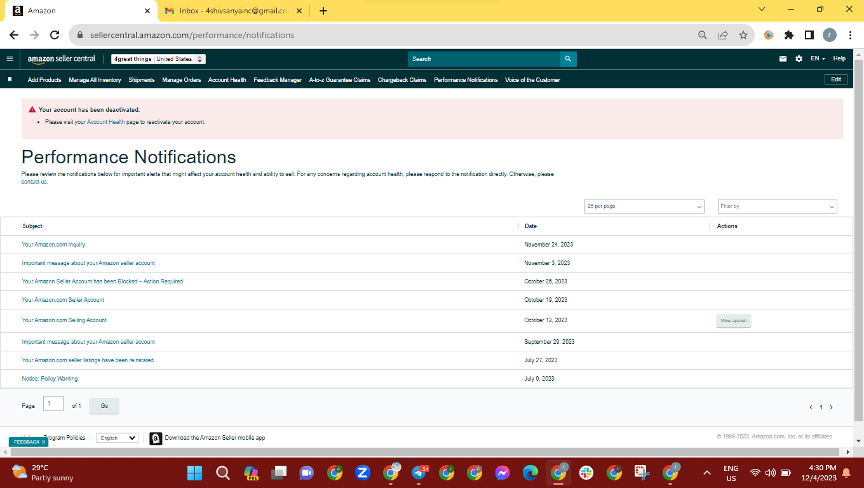Open a new browser tab

[x=323, y=11]
